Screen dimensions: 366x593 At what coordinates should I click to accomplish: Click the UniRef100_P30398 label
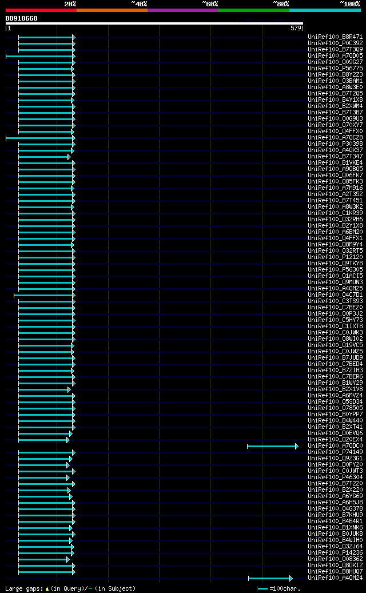[335, 144]
